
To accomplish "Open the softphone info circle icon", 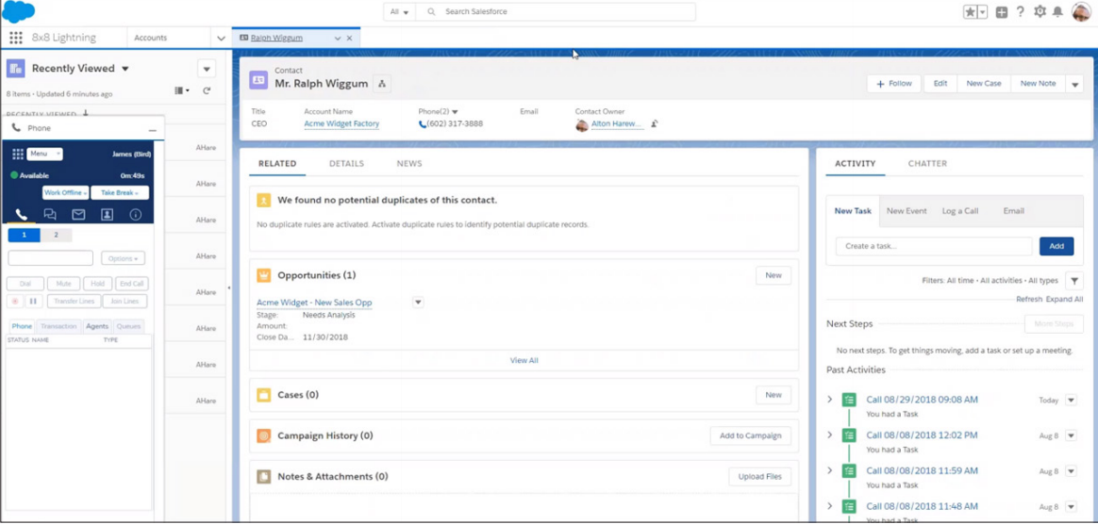I will (136, 215).
